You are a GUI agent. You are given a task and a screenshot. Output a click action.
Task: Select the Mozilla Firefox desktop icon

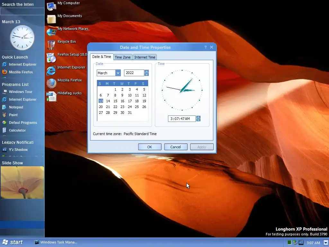tap(51, 83)
